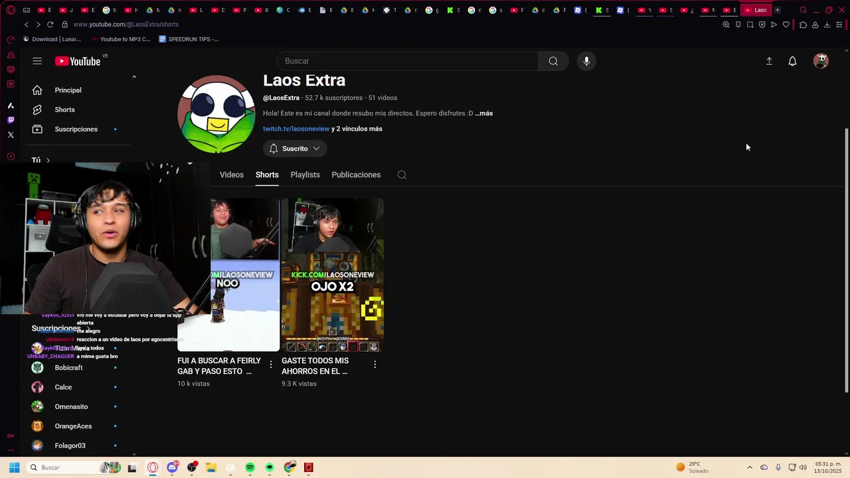Screen dimensions: 850x478
Task: Open the YouTube hamburger guide menu
Action: [x=37, y=61]
